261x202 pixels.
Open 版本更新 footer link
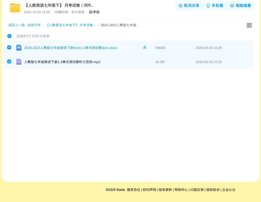(x=165, y=190)
